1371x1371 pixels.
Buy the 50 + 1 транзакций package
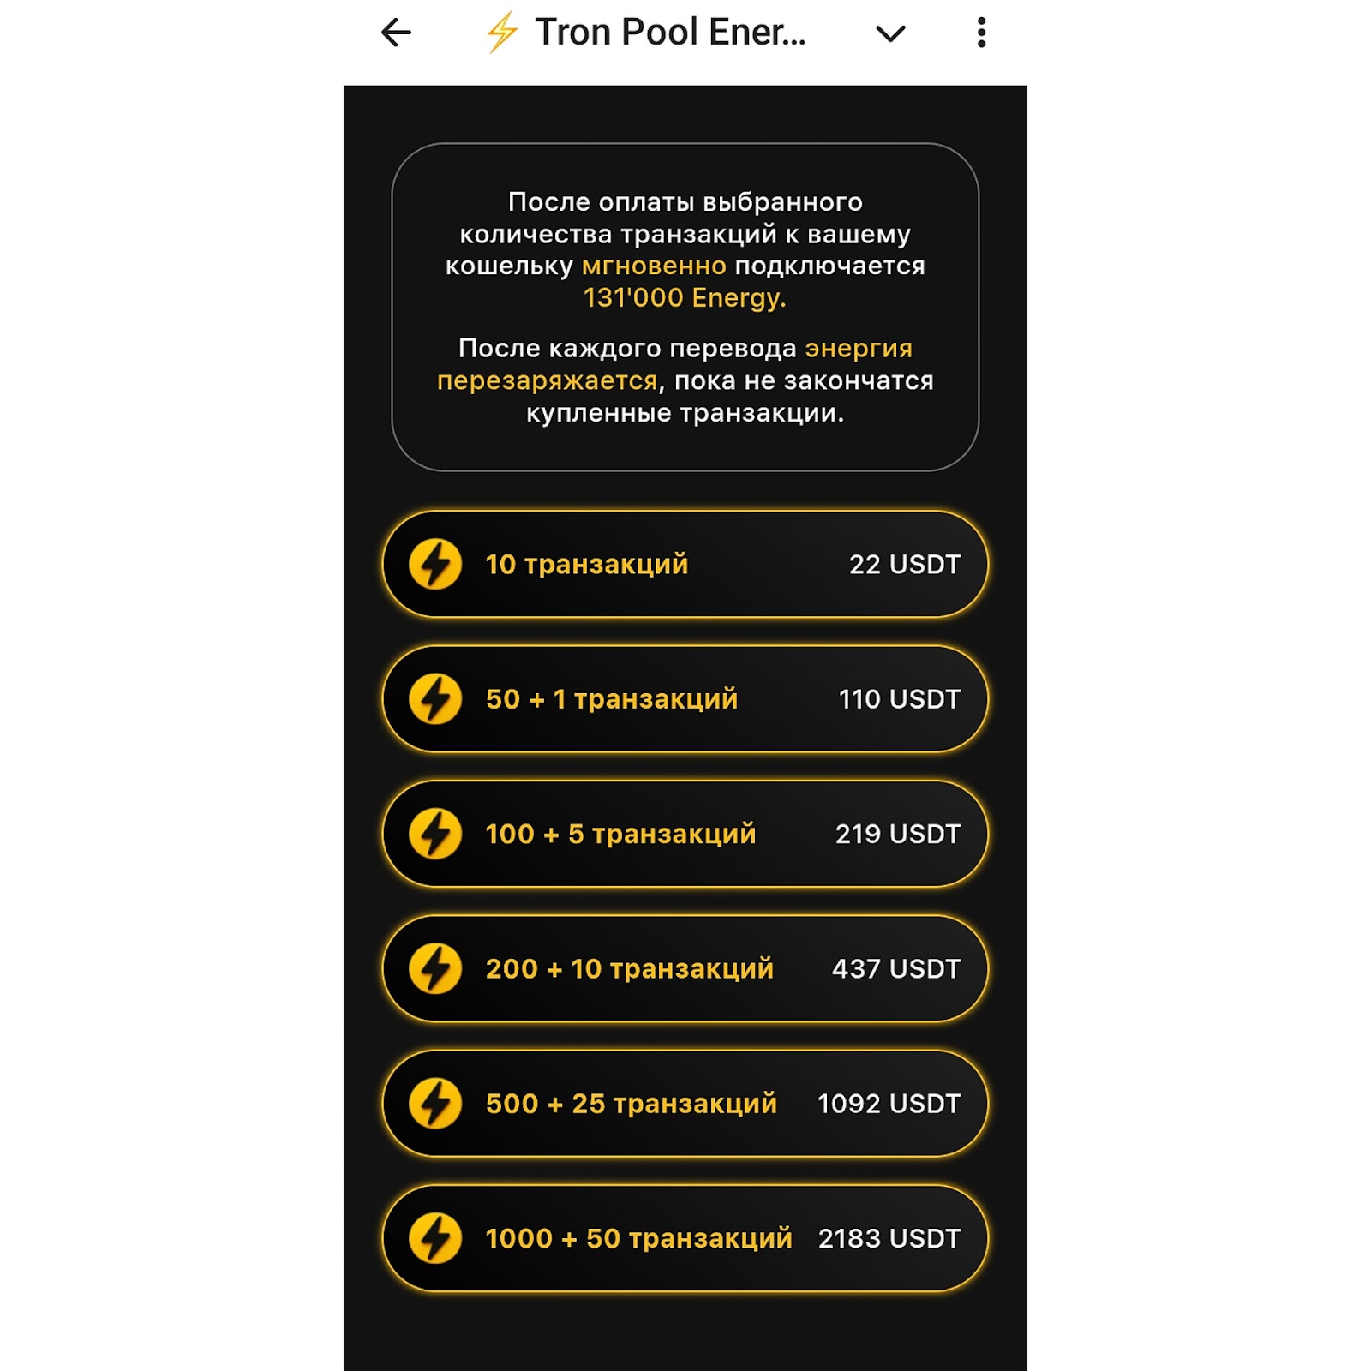(685, 698)
